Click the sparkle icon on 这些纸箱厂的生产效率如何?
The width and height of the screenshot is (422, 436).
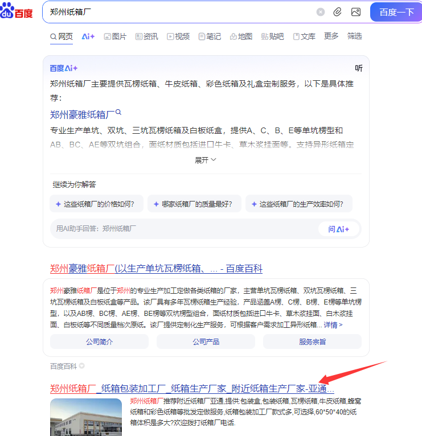coord(254,204)
